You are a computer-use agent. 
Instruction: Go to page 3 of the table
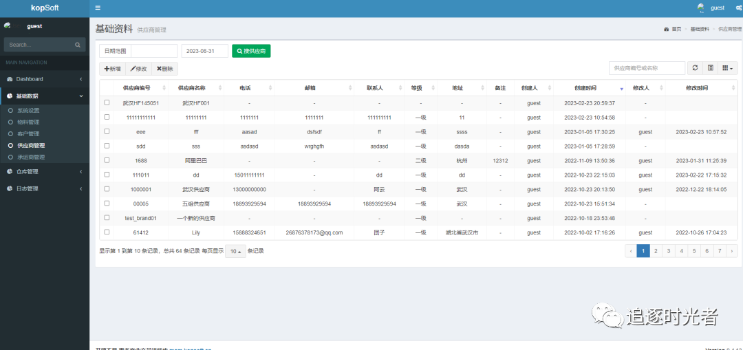coord(668,251)
